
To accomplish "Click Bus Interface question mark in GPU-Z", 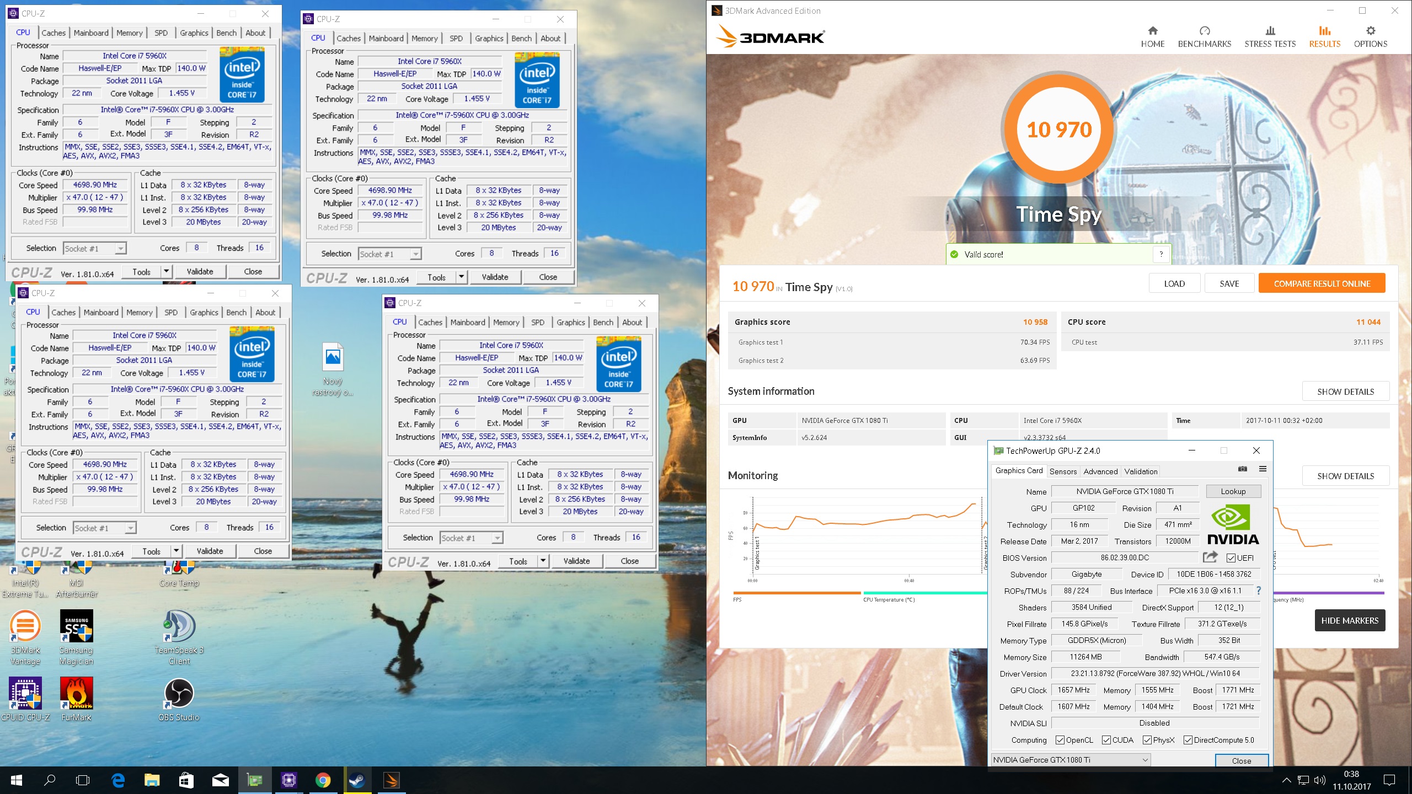I will coord(1259,591).
